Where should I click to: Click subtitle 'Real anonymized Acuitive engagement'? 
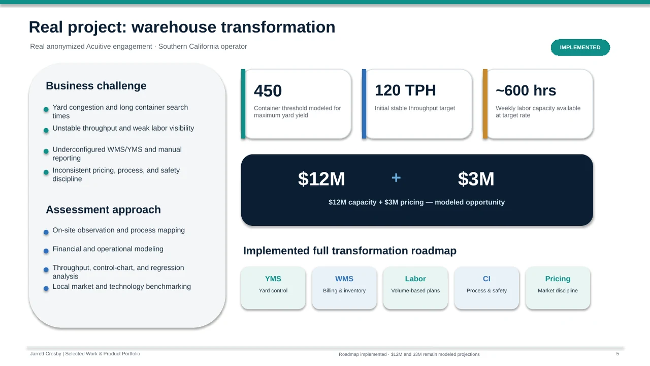pyautogui.click(x=91, y=46)
